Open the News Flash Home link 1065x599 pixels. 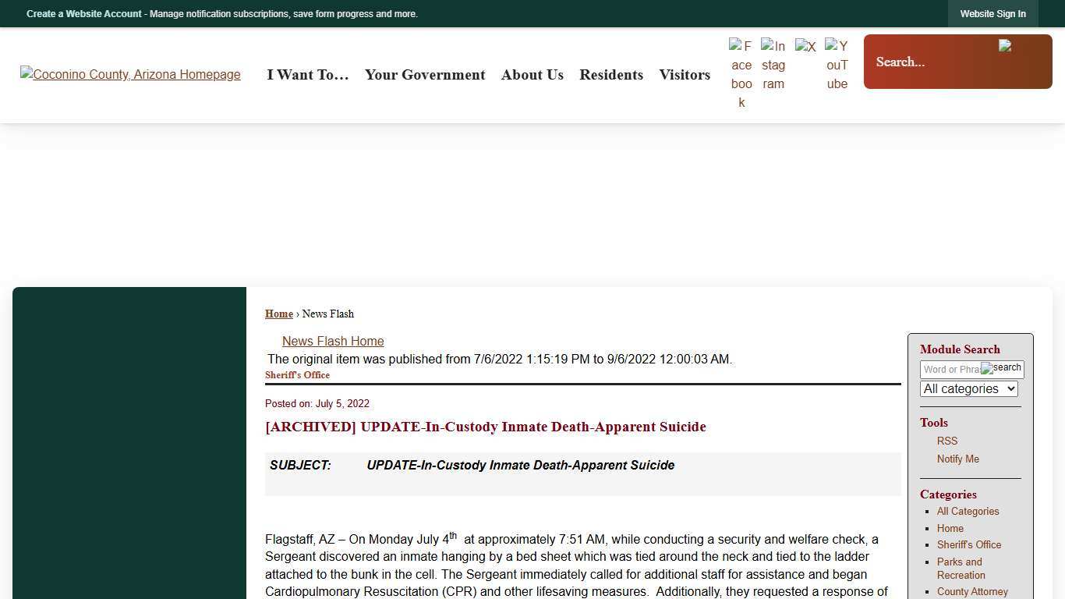333,342
